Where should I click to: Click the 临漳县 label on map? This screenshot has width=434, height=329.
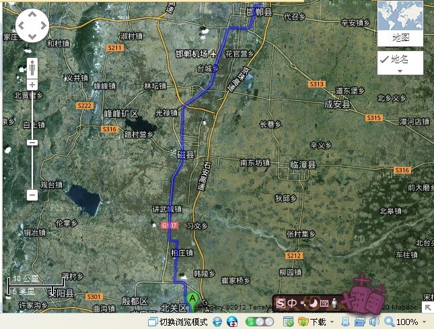303,165
